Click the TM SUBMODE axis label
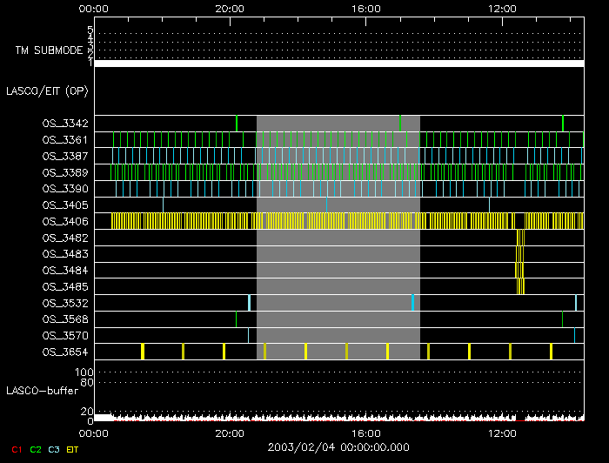609x463 pixels. tap(49, 50)
